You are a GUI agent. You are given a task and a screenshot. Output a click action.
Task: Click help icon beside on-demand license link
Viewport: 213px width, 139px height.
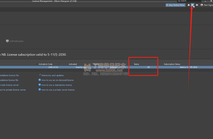tap(40, 80)
